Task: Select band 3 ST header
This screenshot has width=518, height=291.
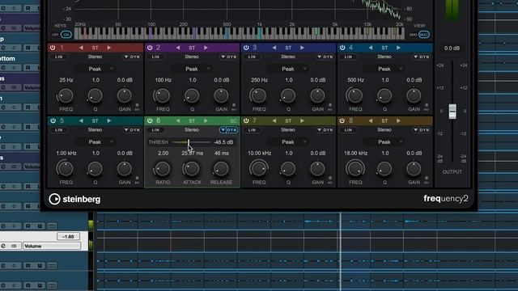Action: [x=288, y=48]
